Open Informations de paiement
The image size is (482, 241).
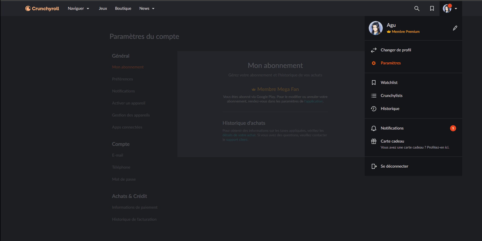[135, 207]
